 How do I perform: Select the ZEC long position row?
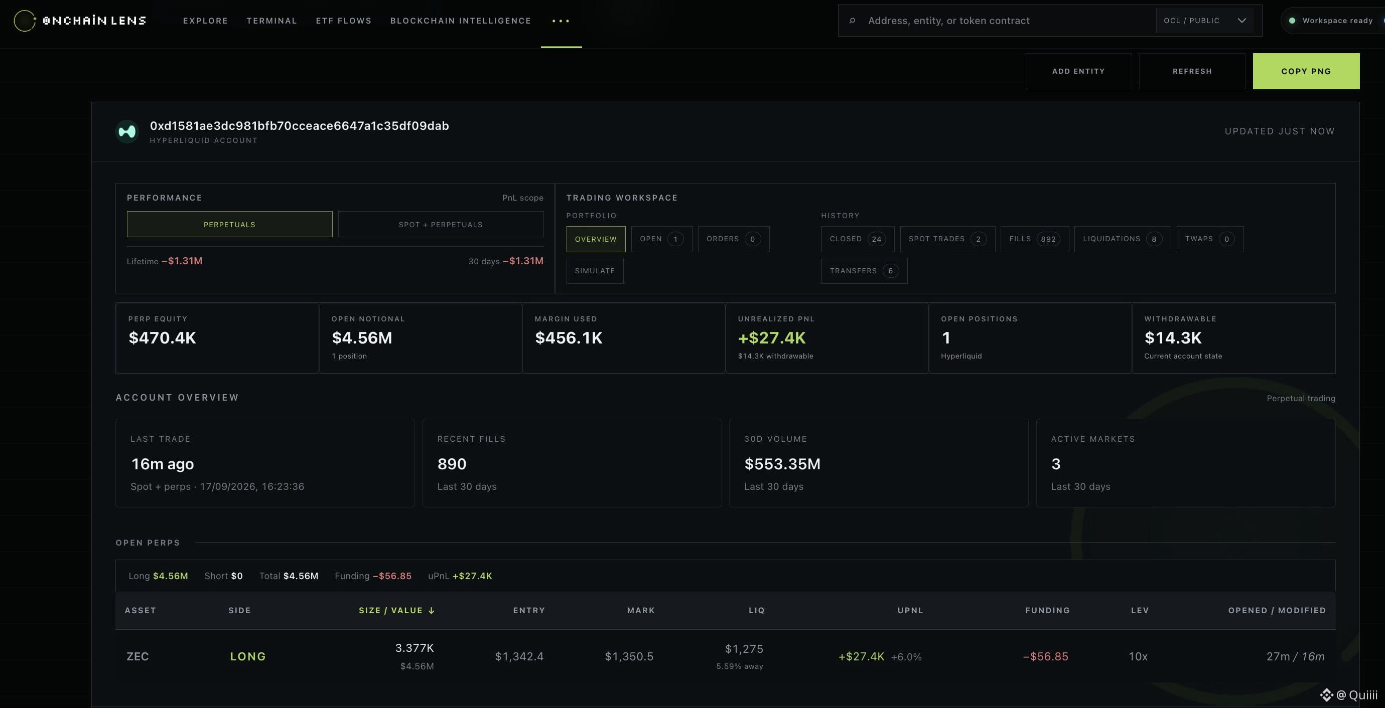725,656
